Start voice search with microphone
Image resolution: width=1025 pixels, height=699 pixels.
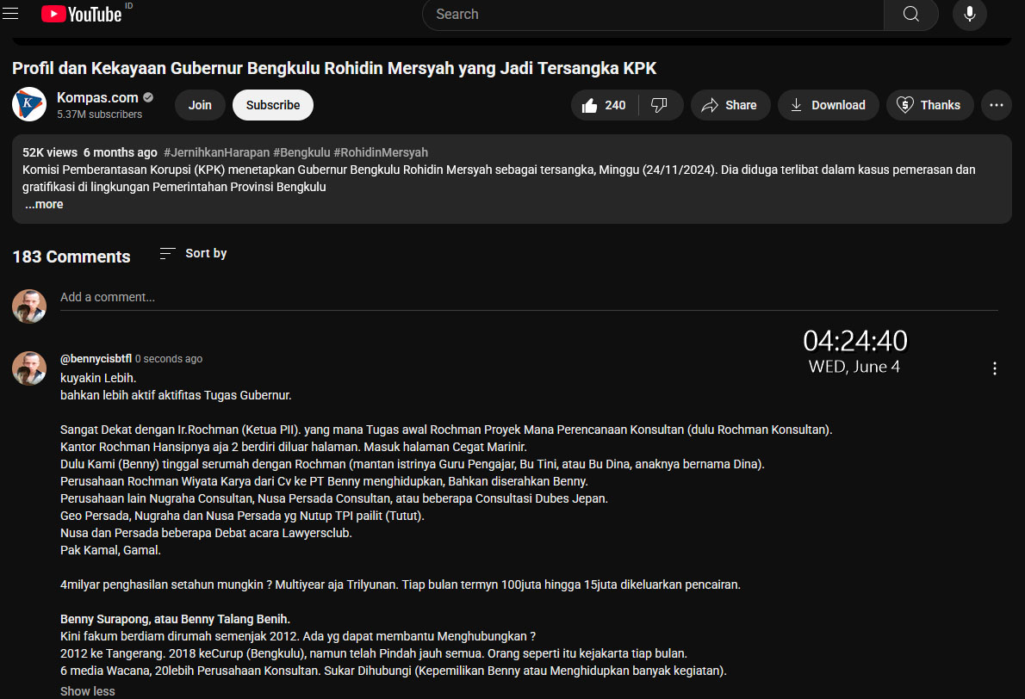pyautogui.click(x=969, y=15)
